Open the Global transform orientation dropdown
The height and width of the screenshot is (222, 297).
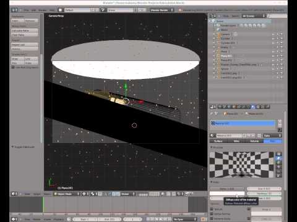tap(127, 194)
